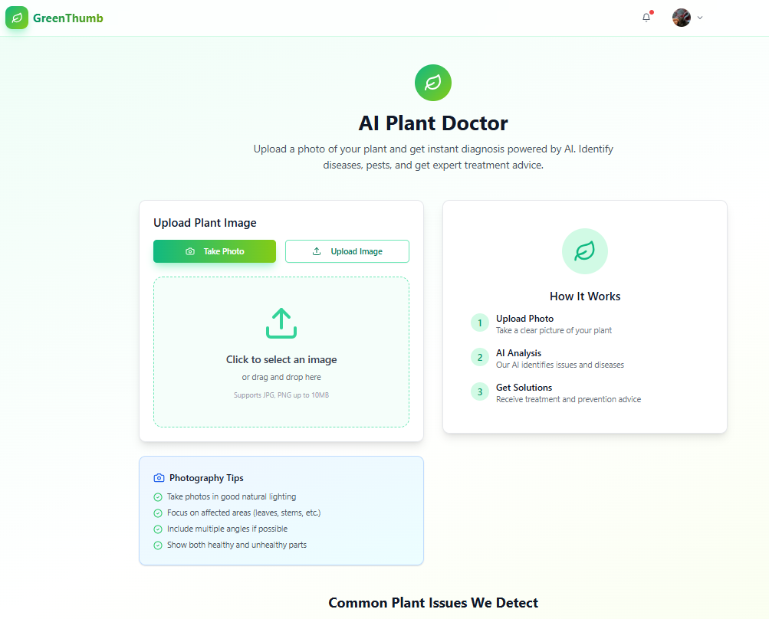Click the leaf icon above How It Works
The image size is (769, 619).
pos(584,251)
